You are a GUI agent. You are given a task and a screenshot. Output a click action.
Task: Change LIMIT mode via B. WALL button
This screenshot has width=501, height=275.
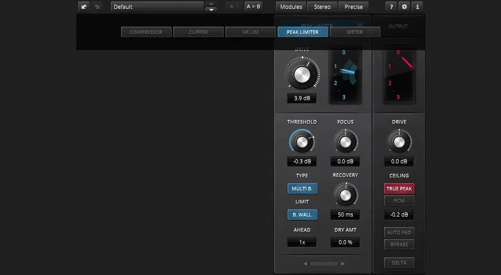click(302, 214)
